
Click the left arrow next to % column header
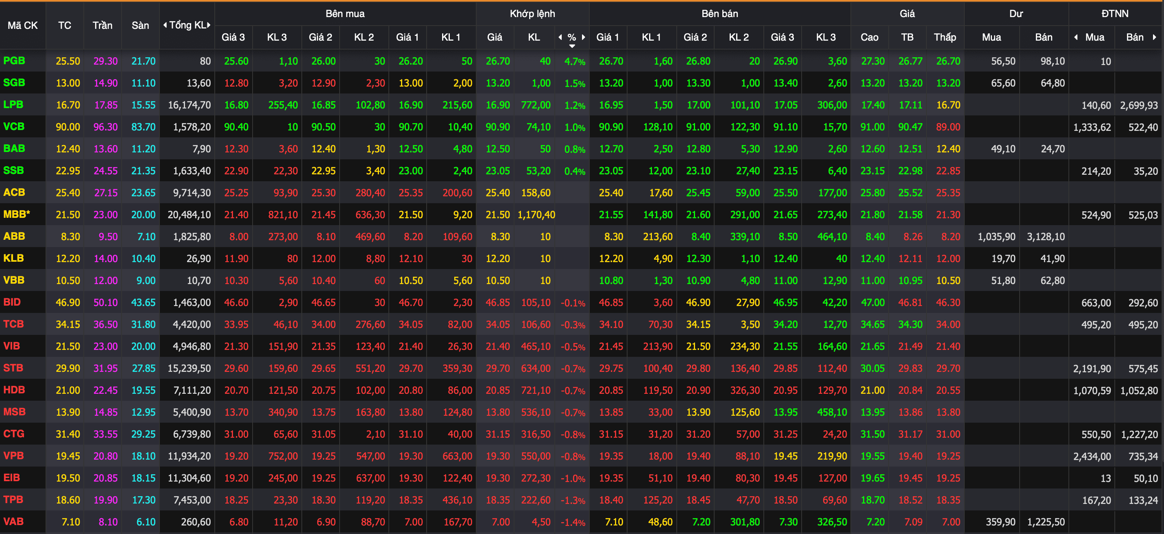560,37
